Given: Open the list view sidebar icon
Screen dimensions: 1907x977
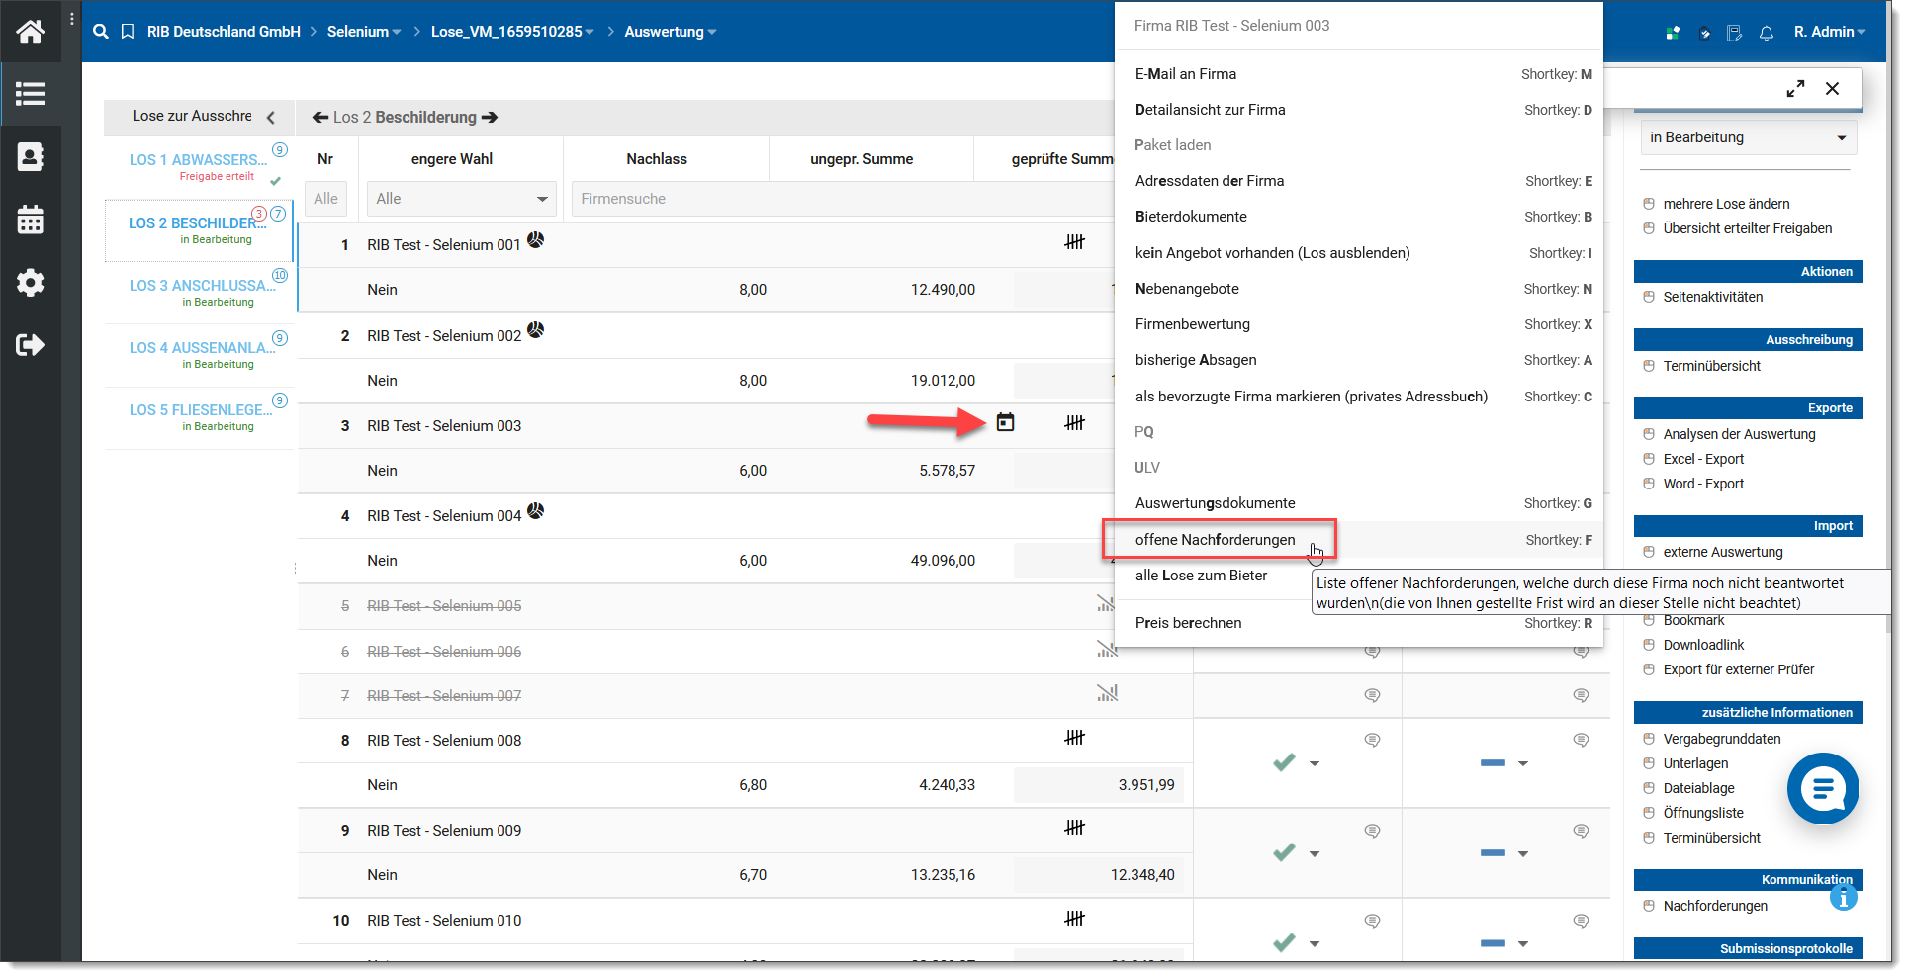Looking at the screenshot, I should pos(30,94).
